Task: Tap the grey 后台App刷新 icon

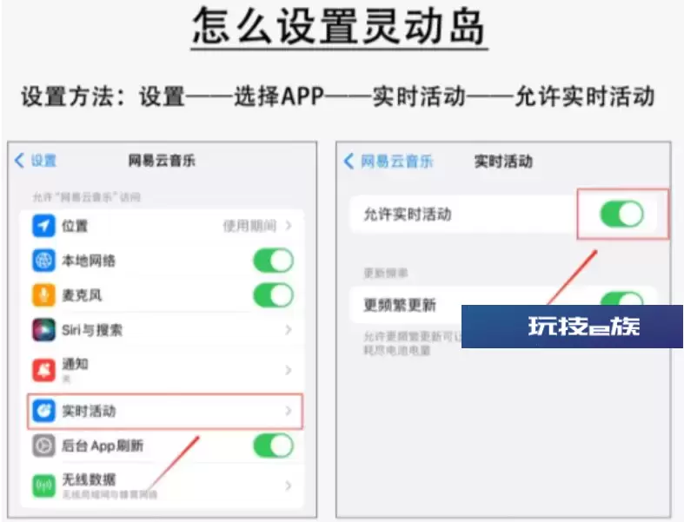Action: coord(43,446)
